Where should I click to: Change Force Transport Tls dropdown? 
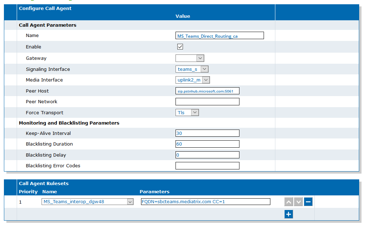tap(187, 112)
